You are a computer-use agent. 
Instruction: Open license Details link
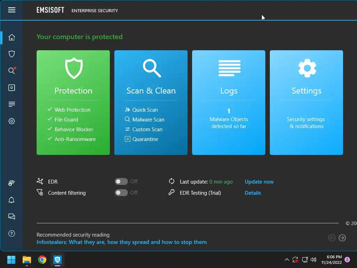[253, 193]
